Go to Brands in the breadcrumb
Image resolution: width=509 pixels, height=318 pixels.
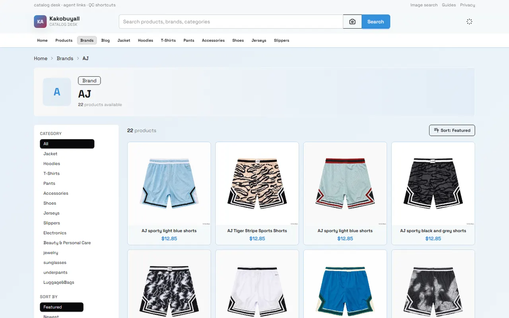[x=65, y=58]
